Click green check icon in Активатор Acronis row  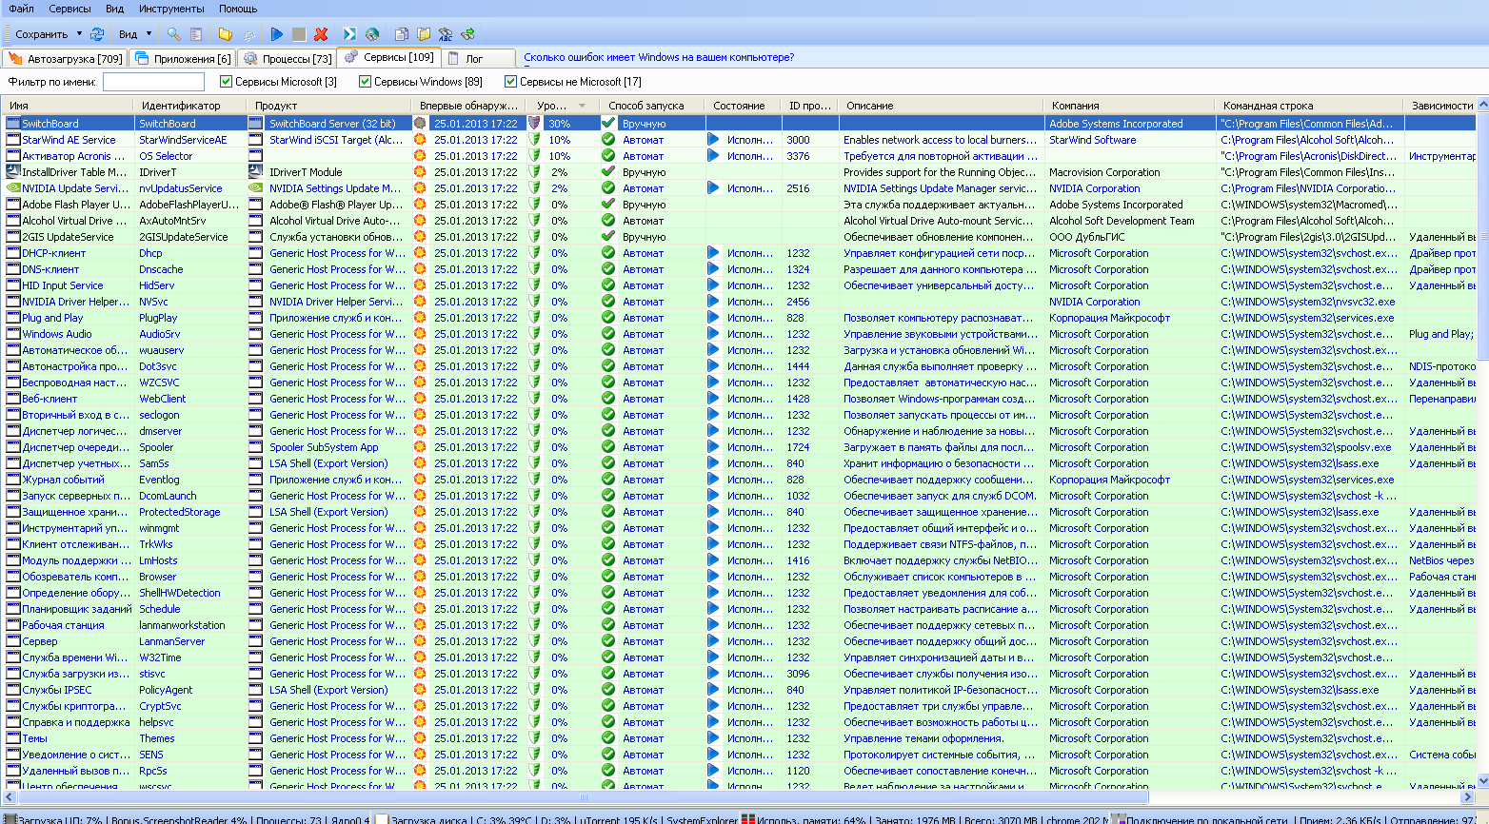608,156
